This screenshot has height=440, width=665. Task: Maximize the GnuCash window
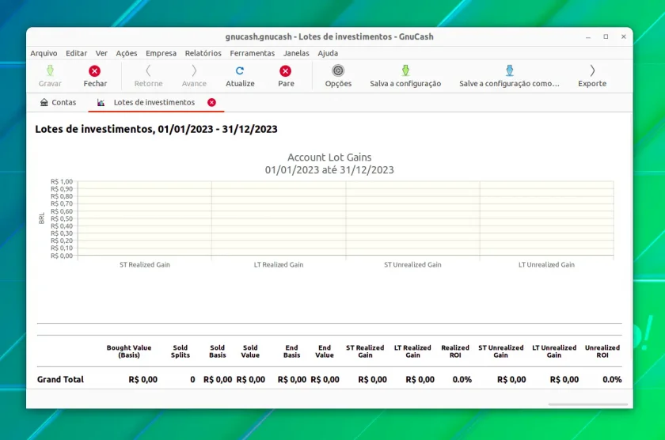(606, 37)
